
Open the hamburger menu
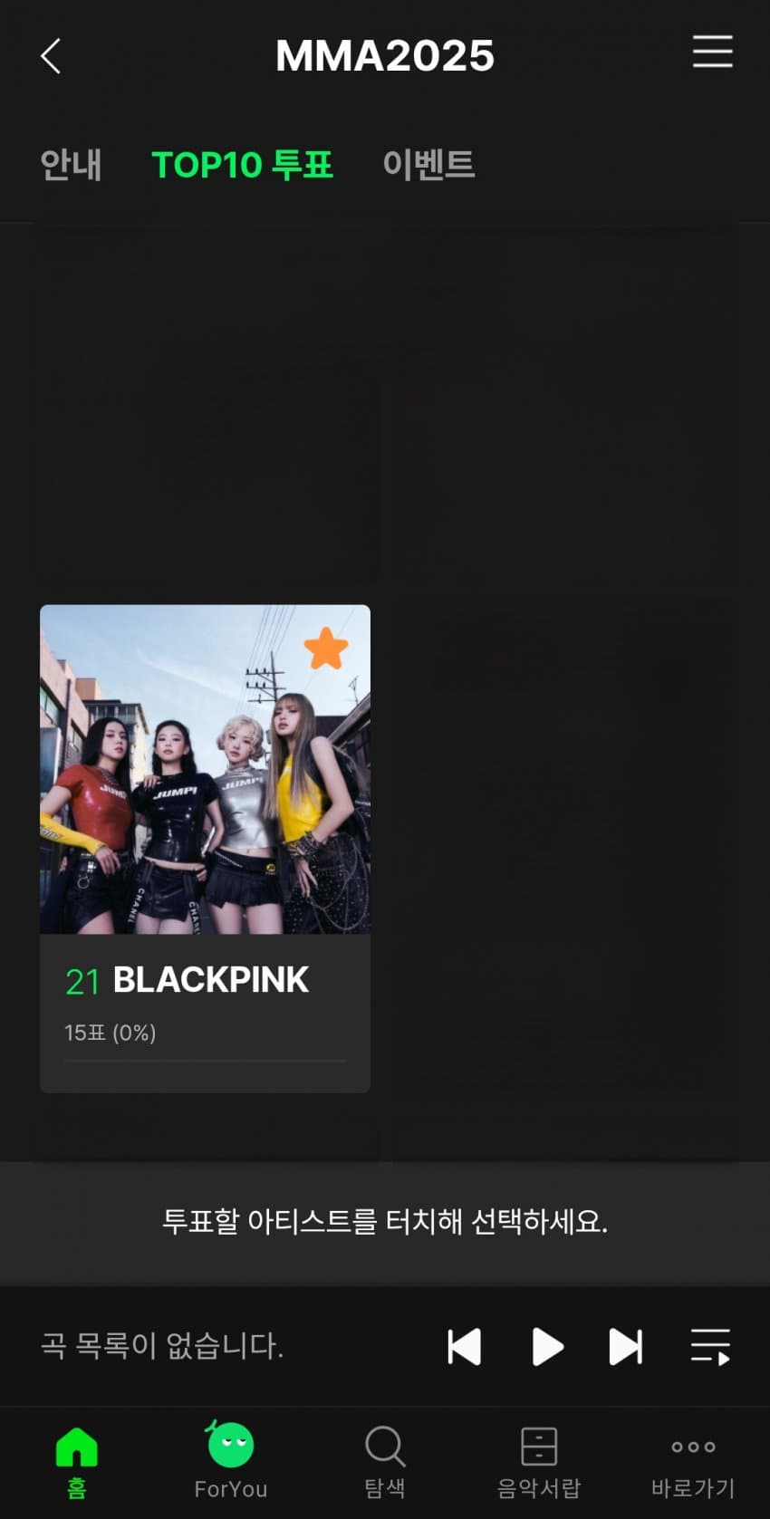point(713,52)
